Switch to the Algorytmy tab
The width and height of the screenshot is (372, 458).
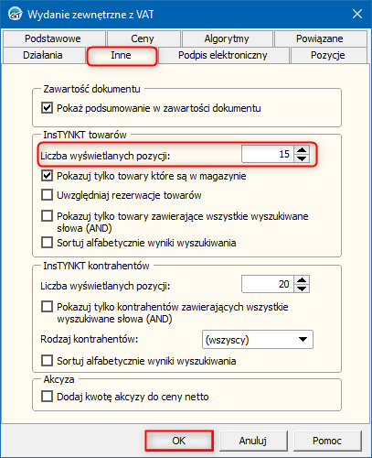[x=227, y=38]
